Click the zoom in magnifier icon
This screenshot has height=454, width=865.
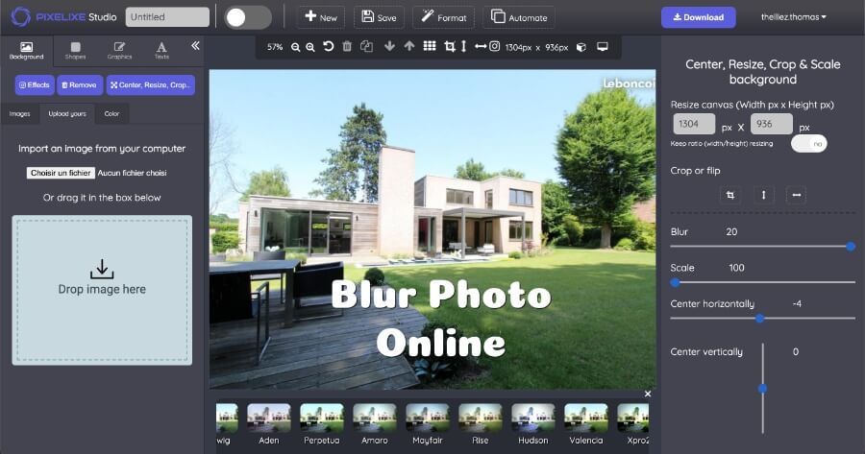[309, 47]
